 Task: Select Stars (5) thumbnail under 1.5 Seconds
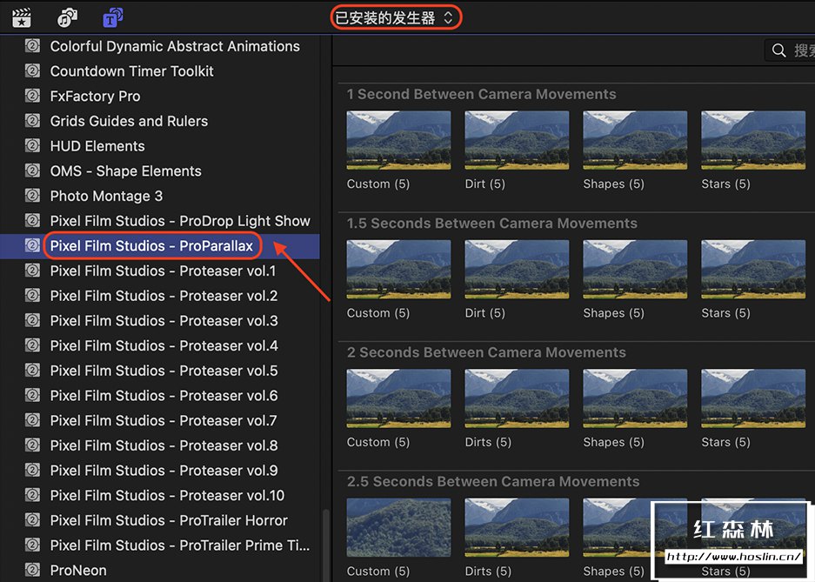753,269
